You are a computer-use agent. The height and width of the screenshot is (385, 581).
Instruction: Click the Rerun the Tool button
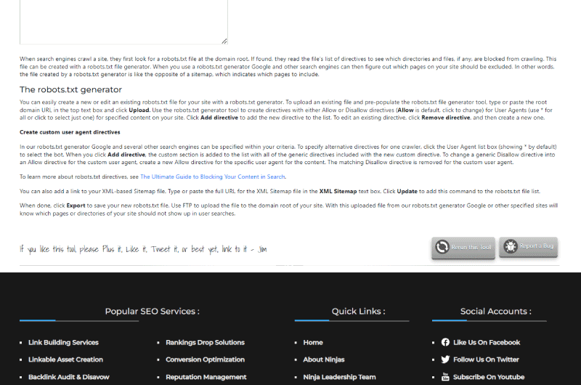point(463,248)
